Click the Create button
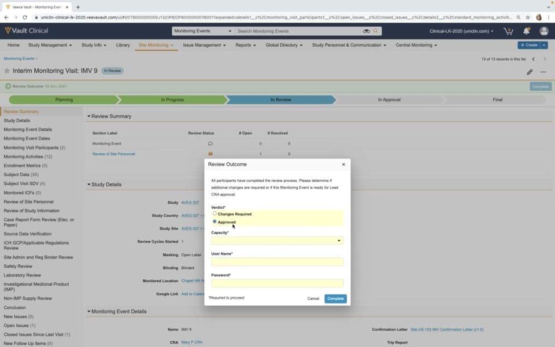 529,45
